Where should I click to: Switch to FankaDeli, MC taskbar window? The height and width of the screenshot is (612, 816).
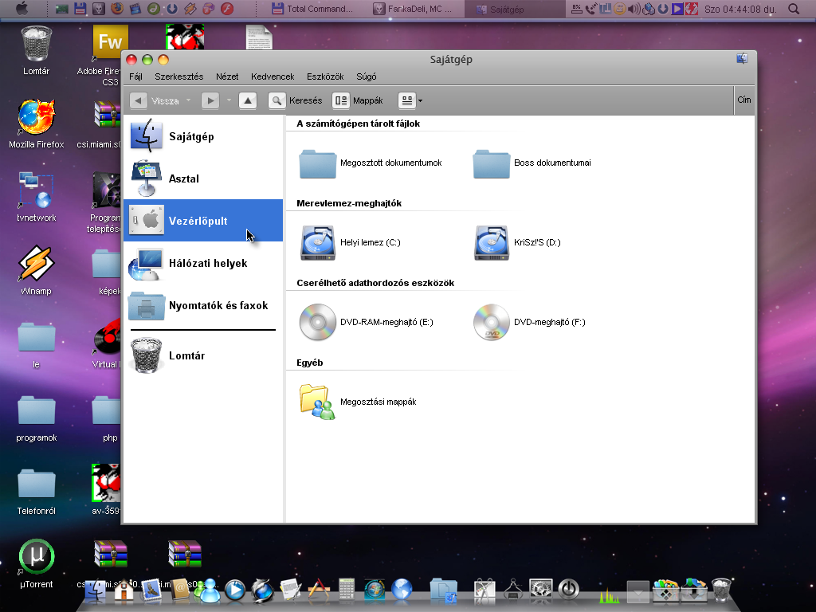point(414,9)
